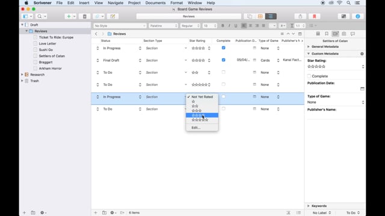Select Ticket To Ride: Europe
385x216 pixels.
point(56,37)
